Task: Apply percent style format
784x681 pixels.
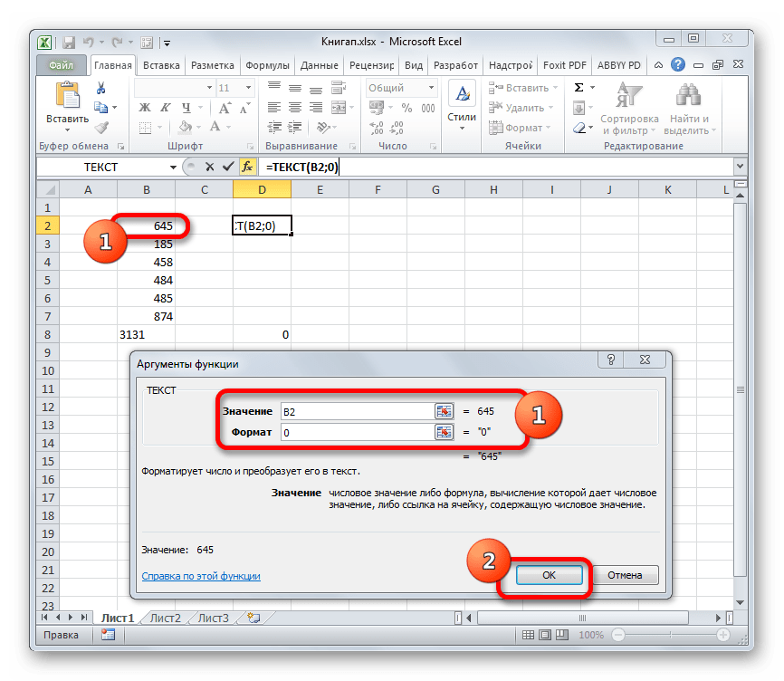Action: coord(406,108)
